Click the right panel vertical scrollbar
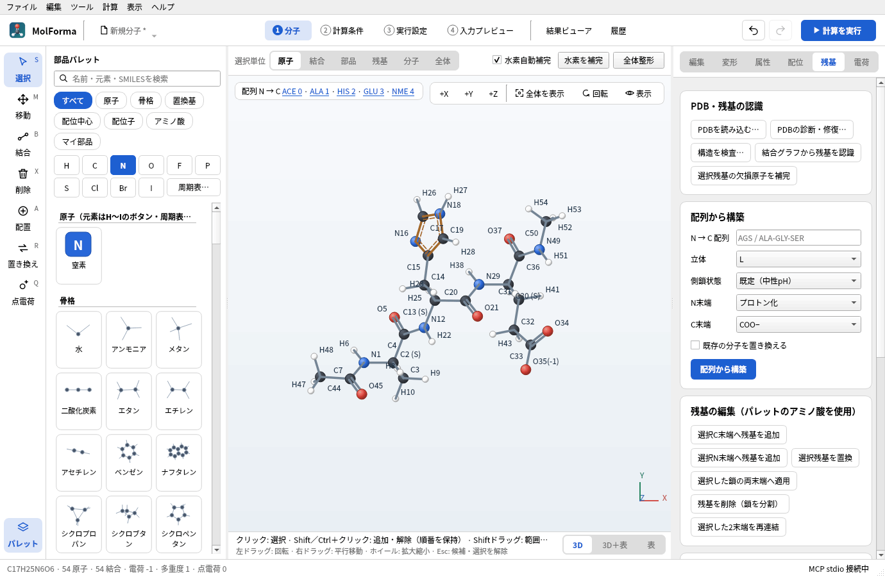Screen dimensions: 885x577 click(x=881, y=318)
